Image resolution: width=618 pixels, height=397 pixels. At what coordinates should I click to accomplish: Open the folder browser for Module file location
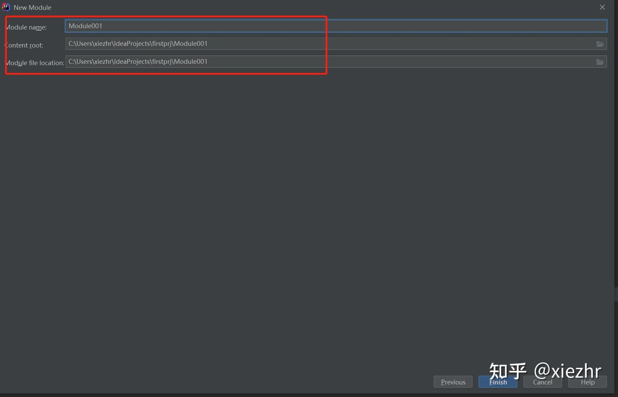600,62
